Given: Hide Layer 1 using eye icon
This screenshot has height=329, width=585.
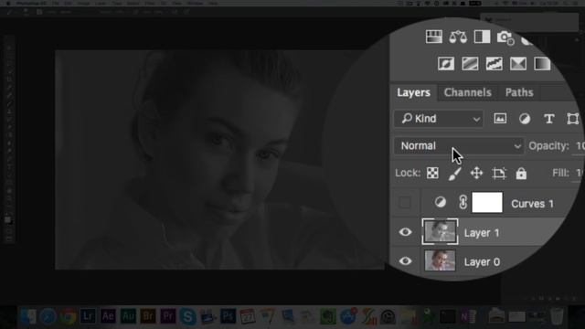Looking at the screenshot, I should point(405,232).
